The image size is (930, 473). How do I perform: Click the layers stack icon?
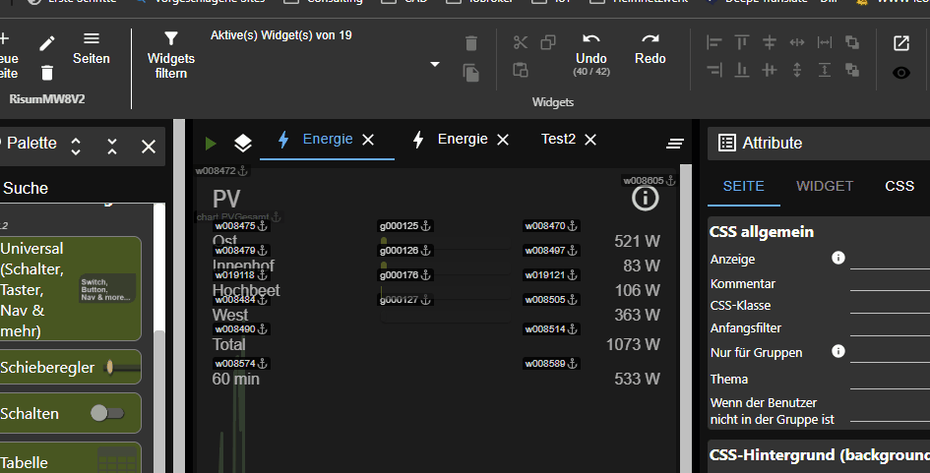pyautogui.click(x=243, y=144)
